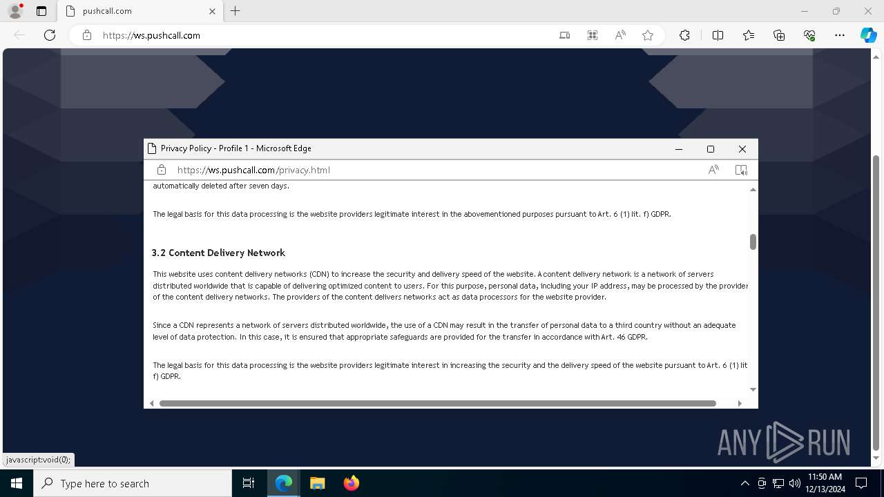Screen dimensions: 884x497
Task: Open a new tab with plus button
Action: [x=236, y=11]
